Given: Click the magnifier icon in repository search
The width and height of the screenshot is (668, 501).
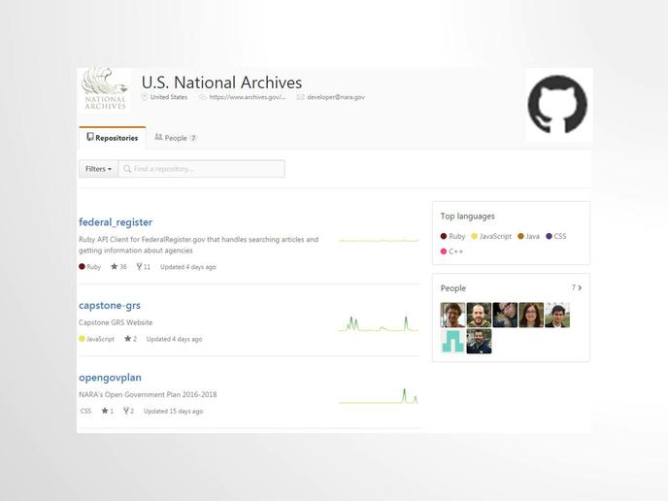Looking at the screenshot, I should tap(127, 169).
